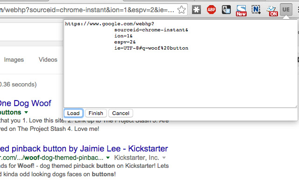Open the extension with red New badge
The height and width of the screenshot is (187, 299).
point(241,11)
